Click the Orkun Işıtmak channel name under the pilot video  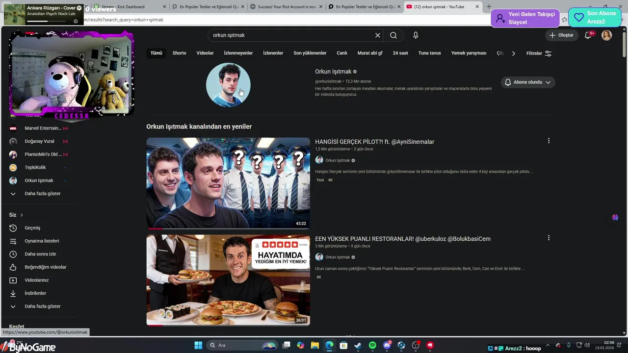pyautogui.click(x=338, y=160)
